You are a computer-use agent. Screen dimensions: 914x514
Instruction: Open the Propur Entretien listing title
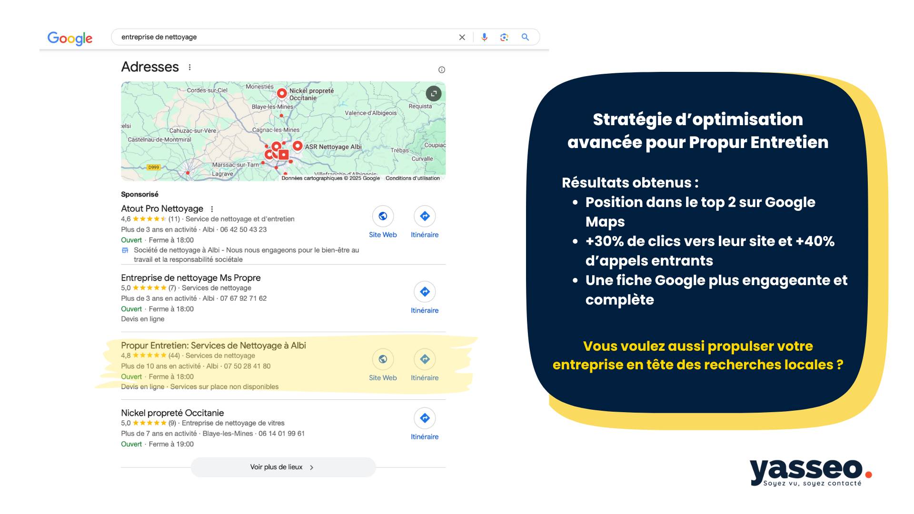213,346
